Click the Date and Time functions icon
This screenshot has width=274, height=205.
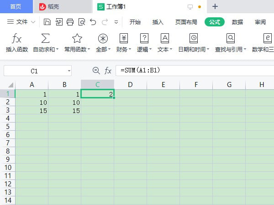[194, 39]
